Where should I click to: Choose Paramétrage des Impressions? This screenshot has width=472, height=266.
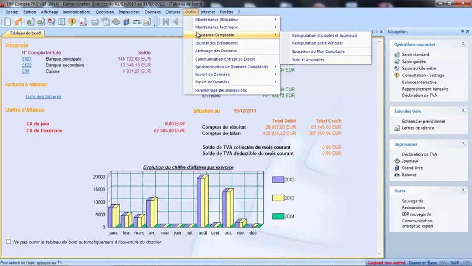pos(221,90)
